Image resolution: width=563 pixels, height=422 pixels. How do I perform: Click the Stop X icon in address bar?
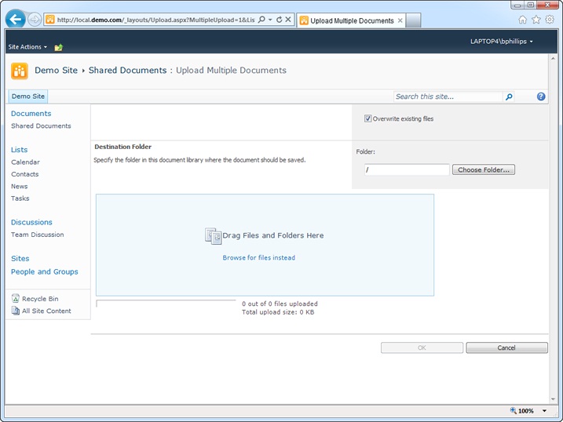(x=288, y=20)
